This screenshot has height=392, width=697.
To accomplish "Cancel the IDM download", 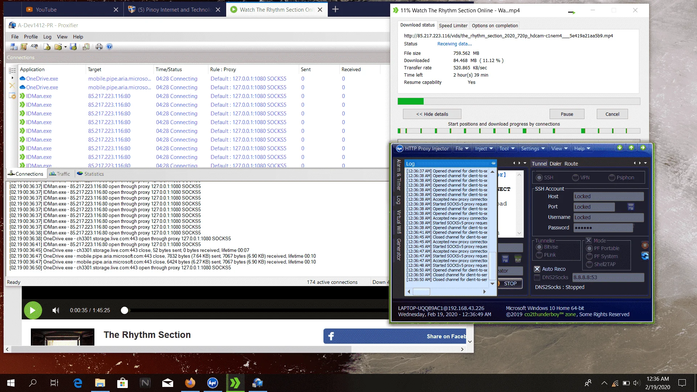I will [612, 114].
